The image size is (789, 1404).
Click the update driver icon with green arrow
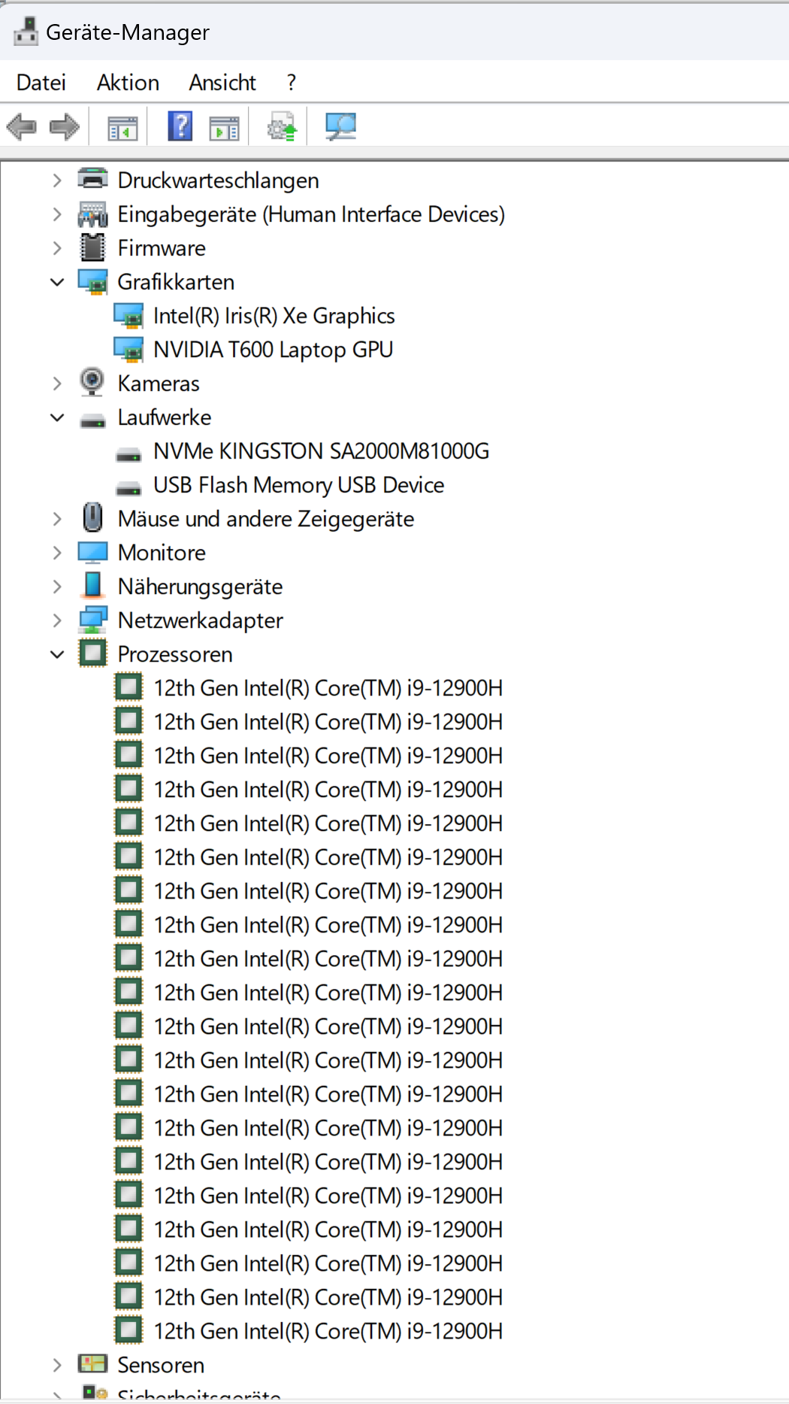283,126
